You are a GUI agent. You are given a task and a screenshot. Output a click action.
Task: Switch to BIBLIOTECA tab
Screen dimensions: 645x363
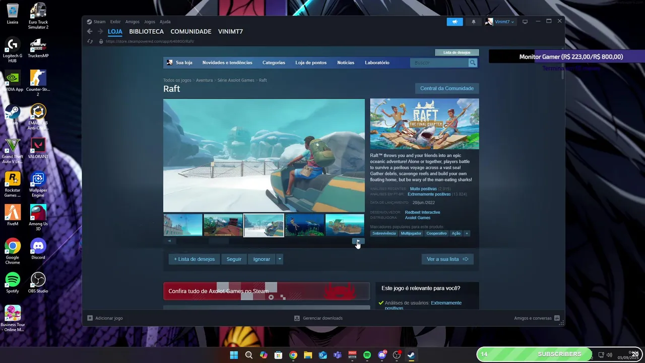click(146, 31)
